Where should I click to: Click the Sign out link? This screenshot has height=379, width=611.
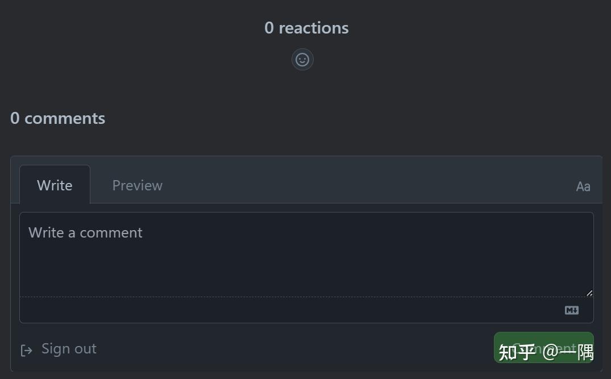[69, 349]
